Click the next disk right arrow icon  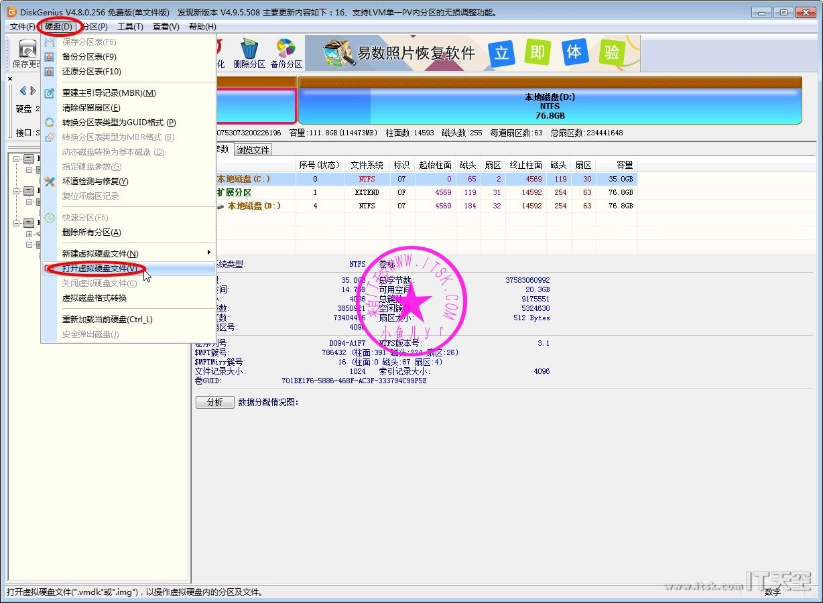point(33,90)
